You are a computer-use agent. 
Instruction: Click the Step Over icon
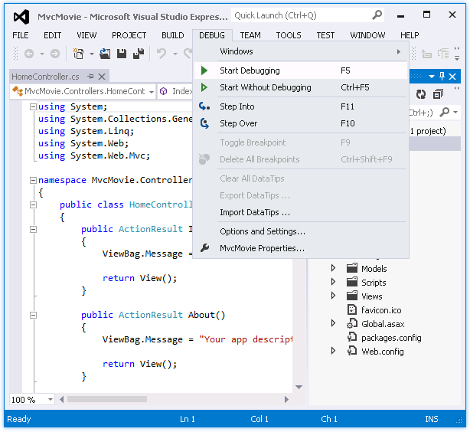(x=204, y=123)
